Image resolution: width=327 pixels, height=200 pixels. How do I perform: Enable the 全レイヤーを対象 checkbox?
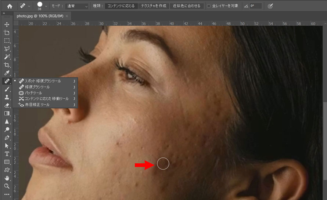(x=209, y=6)
